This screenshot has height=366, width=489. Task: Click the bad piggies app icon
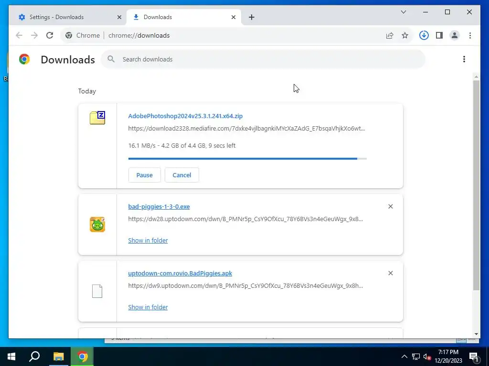tap(97, 224)
